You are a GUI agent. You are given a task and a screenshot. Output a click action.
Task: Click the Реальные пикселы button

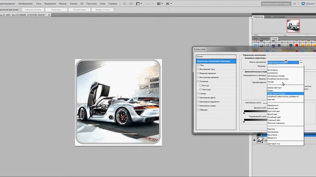[x=33, y=10]
